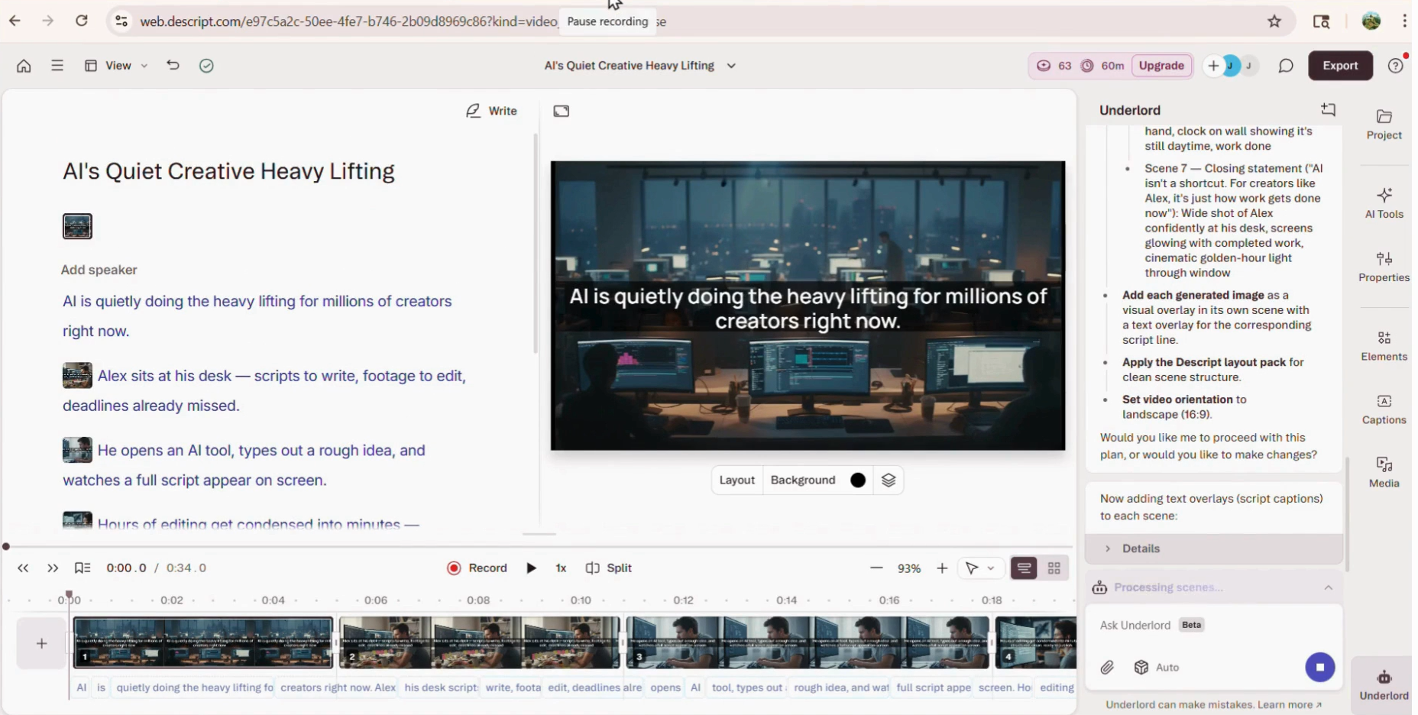Screen dimensions: 1418x715
Task: Open the Properties sidebar panel
Action: (1384, 267)
